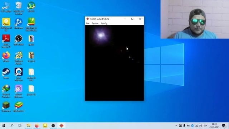Minimize the melonDS window
The image size is (229, 129).
(125, 19)
